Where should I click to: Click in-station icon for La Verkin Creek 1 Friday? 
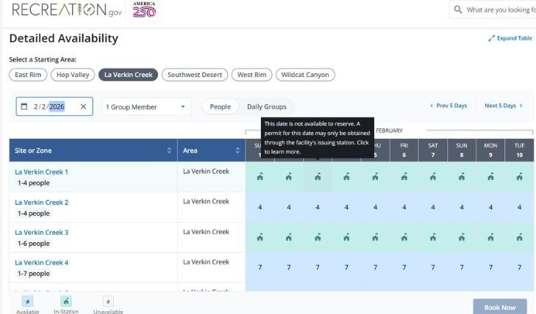pyautogui.click(x=404, y=177)
